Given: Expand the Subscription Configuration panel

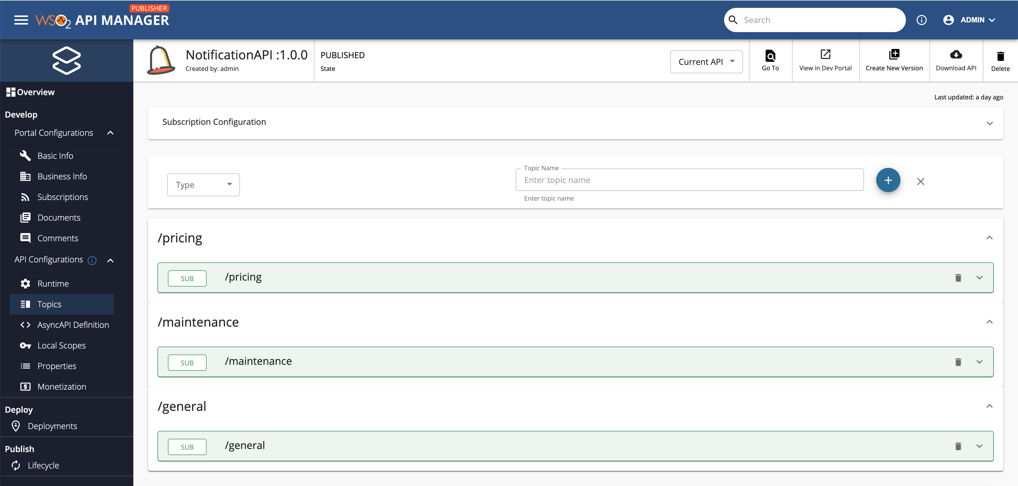Looking at the screenshot, I should [990, 123].
